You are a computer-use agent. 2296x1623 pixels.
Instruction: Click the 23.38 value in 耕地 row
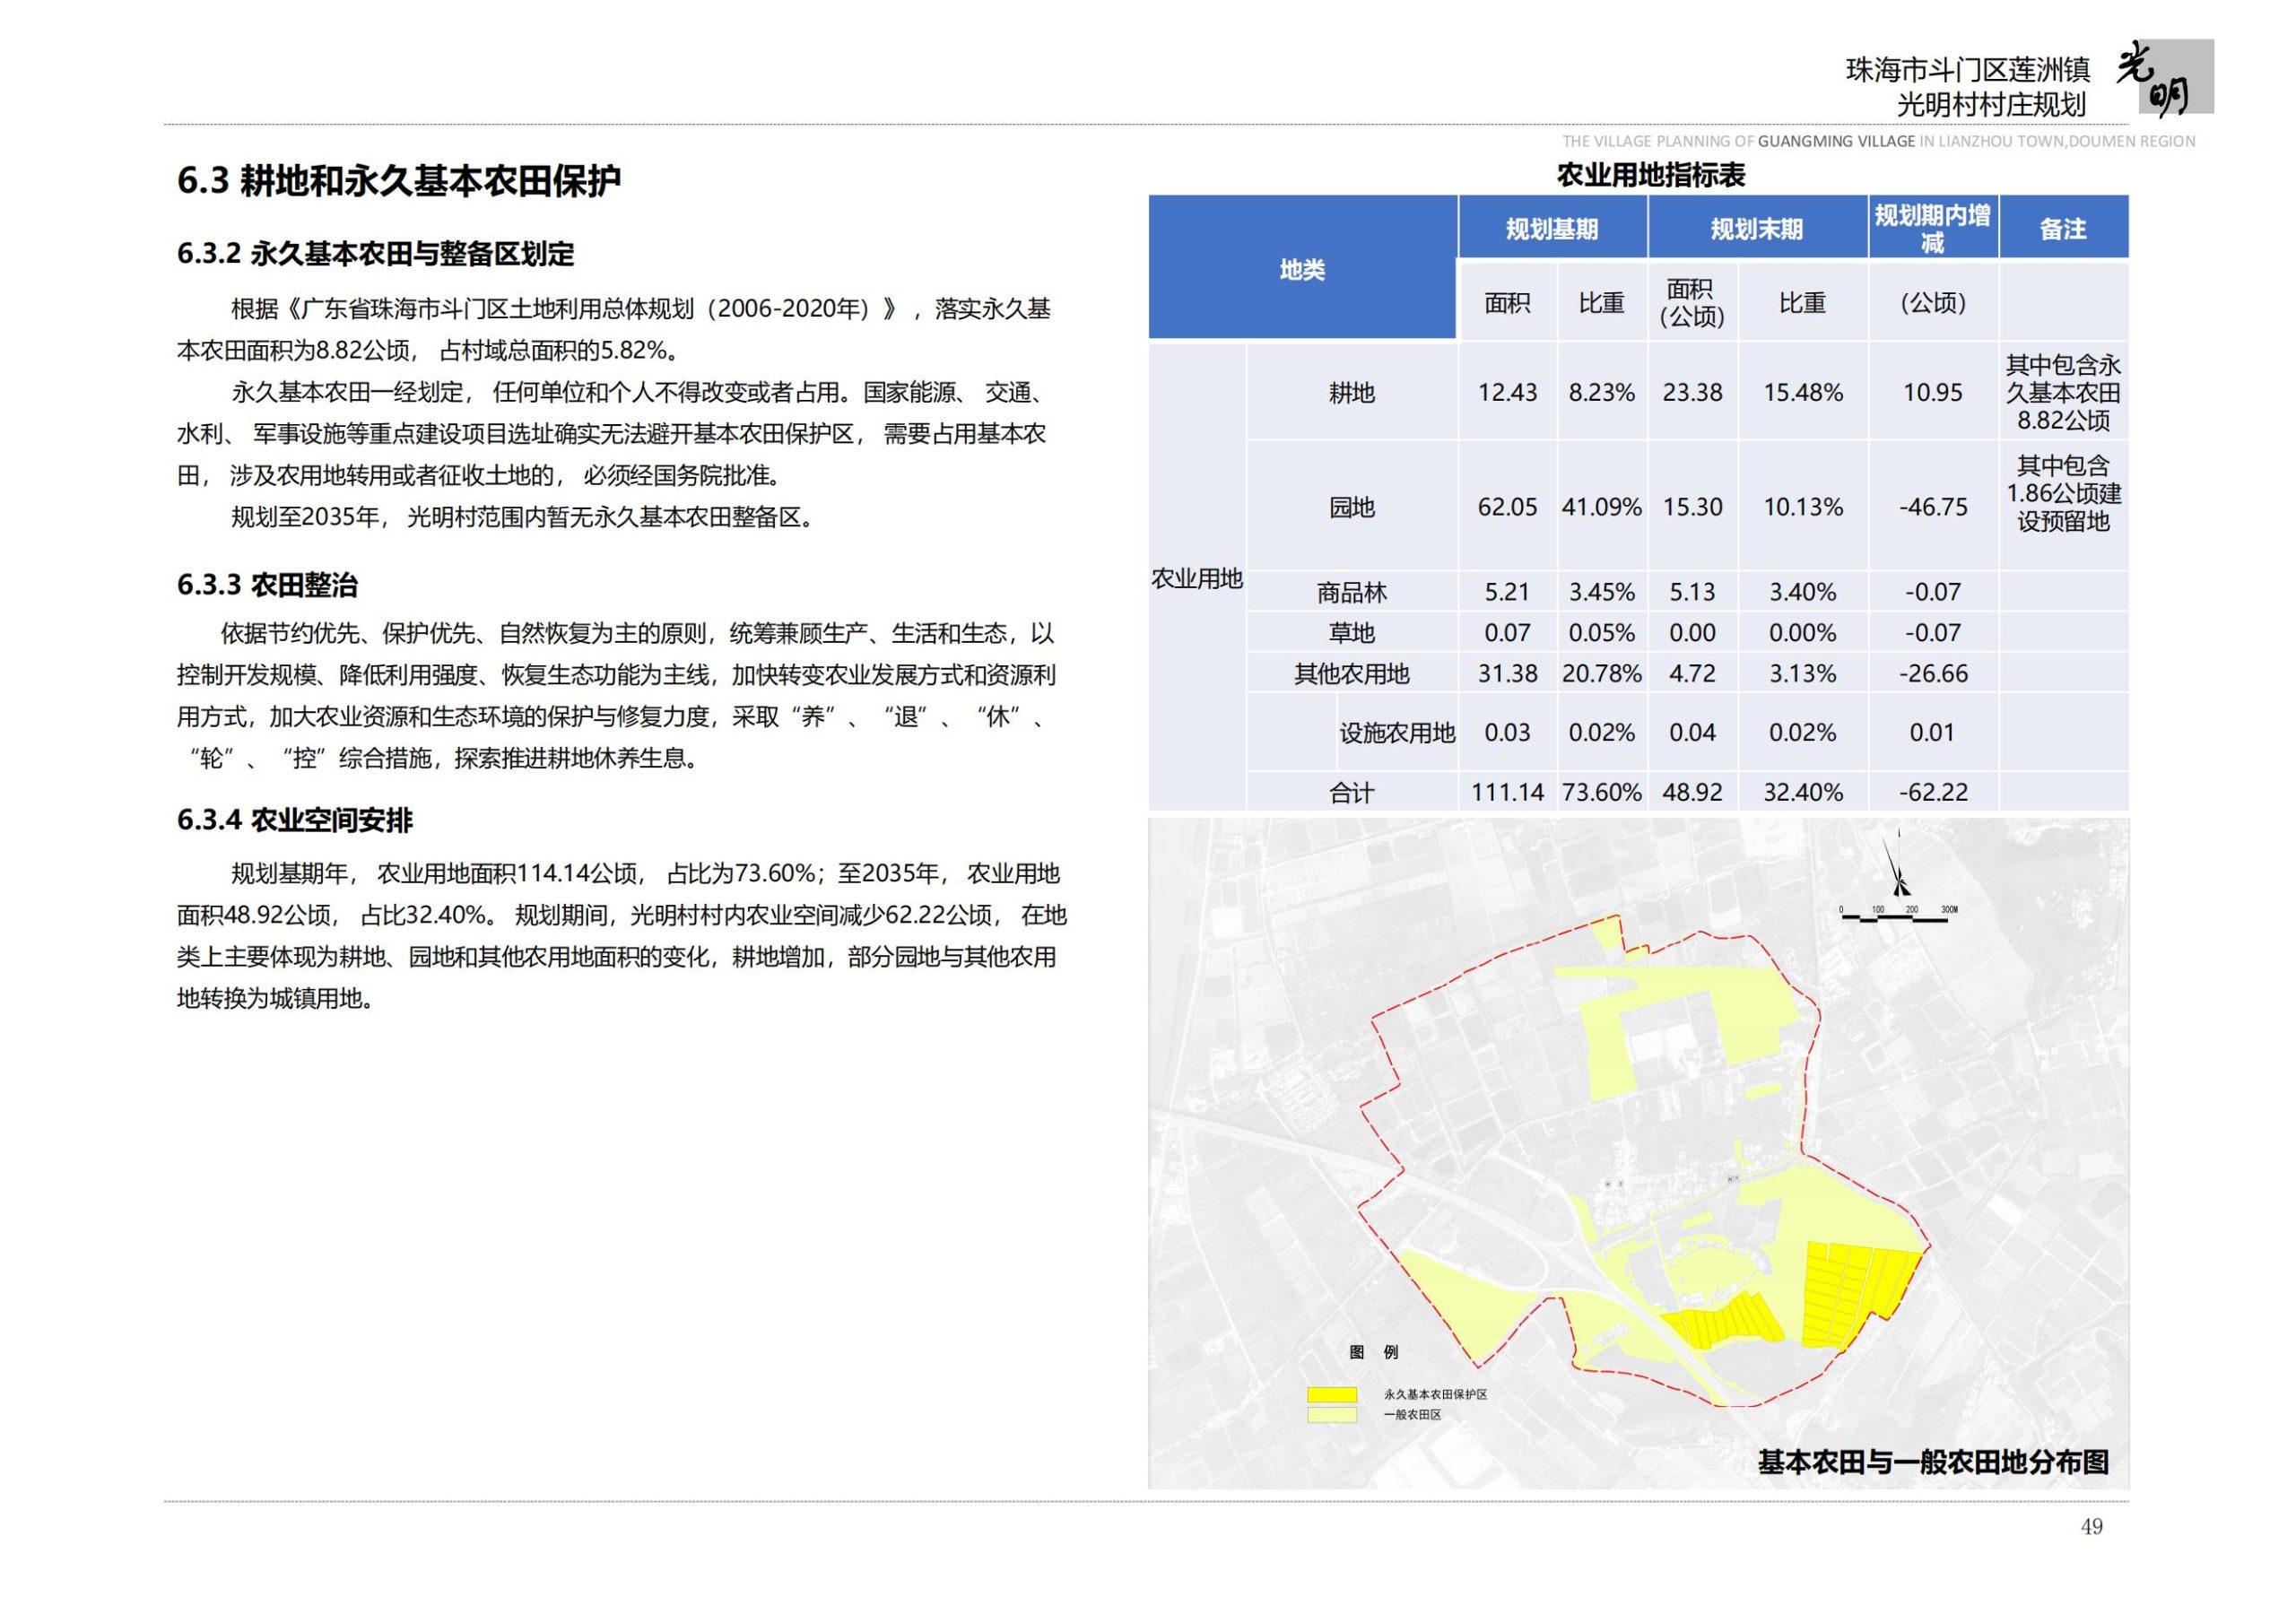click(x=1692, y=393)
